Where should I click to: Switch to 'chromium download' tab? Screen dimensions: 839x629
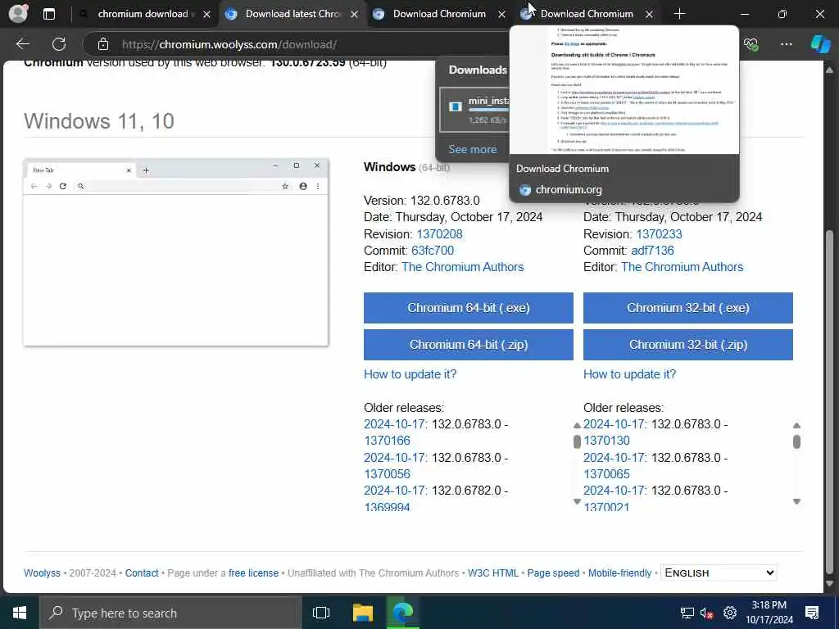point(143,14)
